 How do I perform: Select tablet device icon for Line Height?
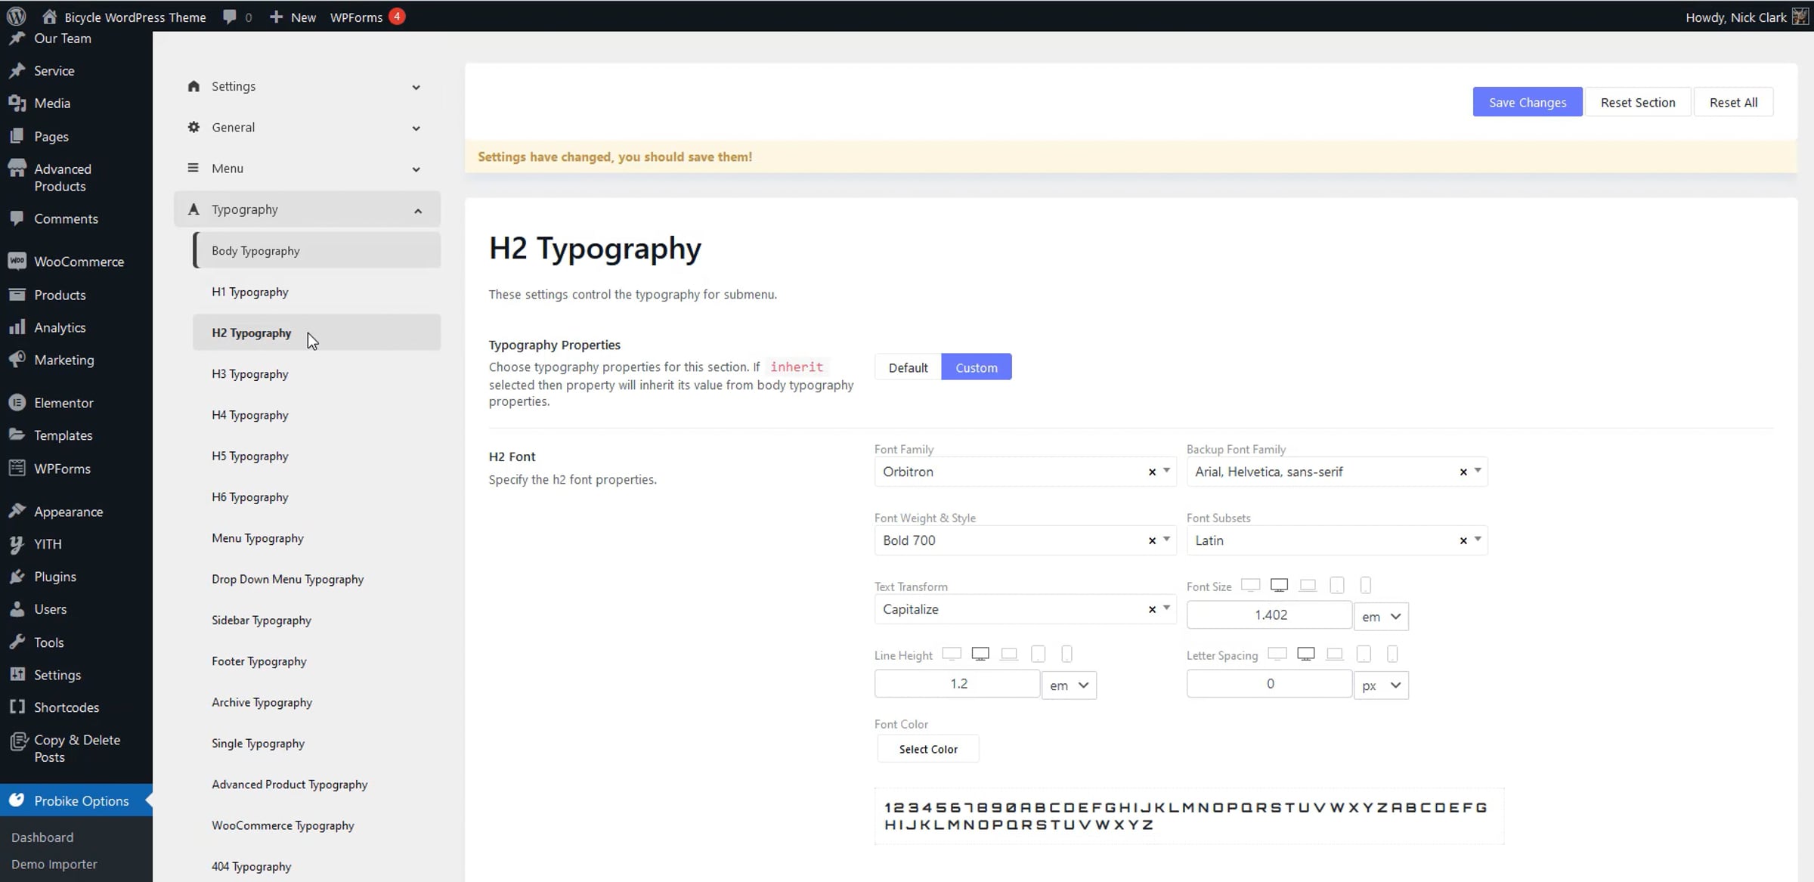1038,654
